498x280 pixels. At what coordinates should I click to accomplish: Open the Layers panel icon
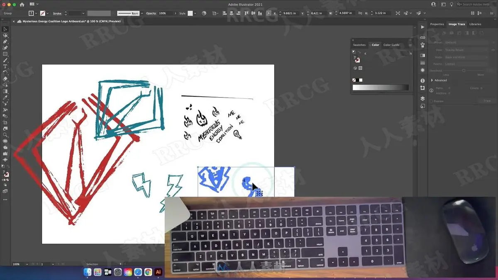pos(422,99)
